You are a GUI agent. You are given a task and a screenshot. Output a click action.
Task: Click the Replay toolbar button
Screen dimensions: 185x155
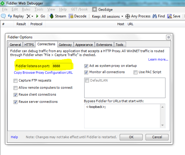pos(16,16)
